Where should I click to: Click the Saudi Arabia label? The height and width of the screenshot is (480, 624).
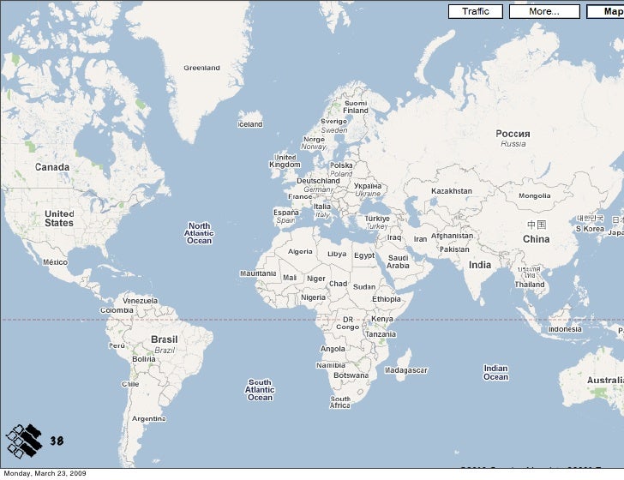pos(398,262)
